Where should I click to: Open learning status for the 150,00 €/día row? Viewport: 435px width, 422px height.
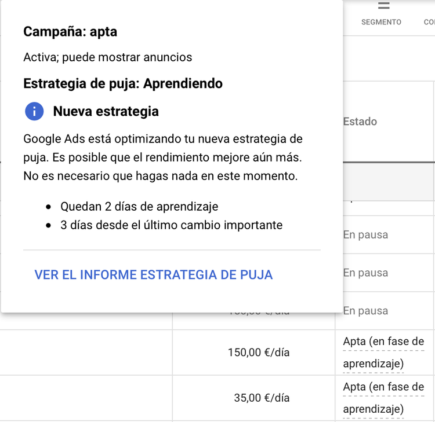tap(384, 353)
